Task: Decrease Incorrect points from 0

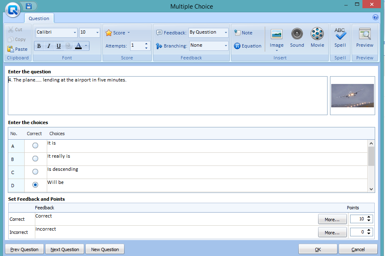Action: [369, 234]
